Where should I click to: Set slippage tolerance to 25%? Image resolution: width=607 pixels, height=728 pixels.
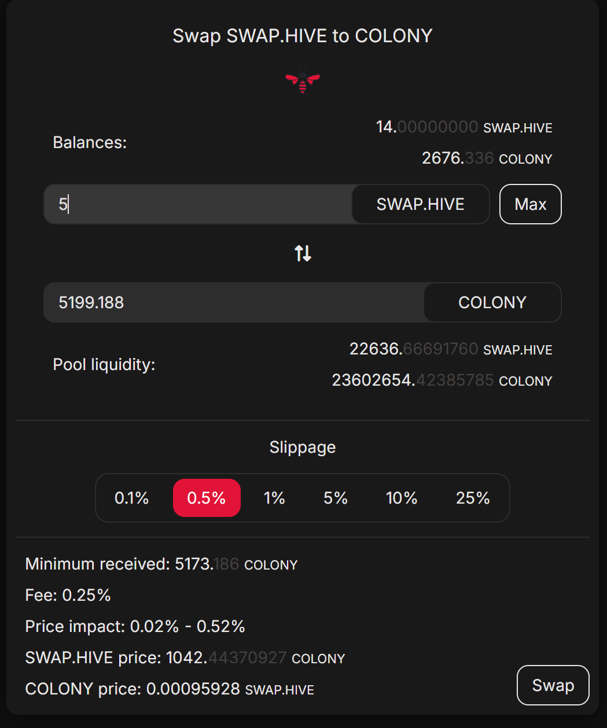pos(473,498)
